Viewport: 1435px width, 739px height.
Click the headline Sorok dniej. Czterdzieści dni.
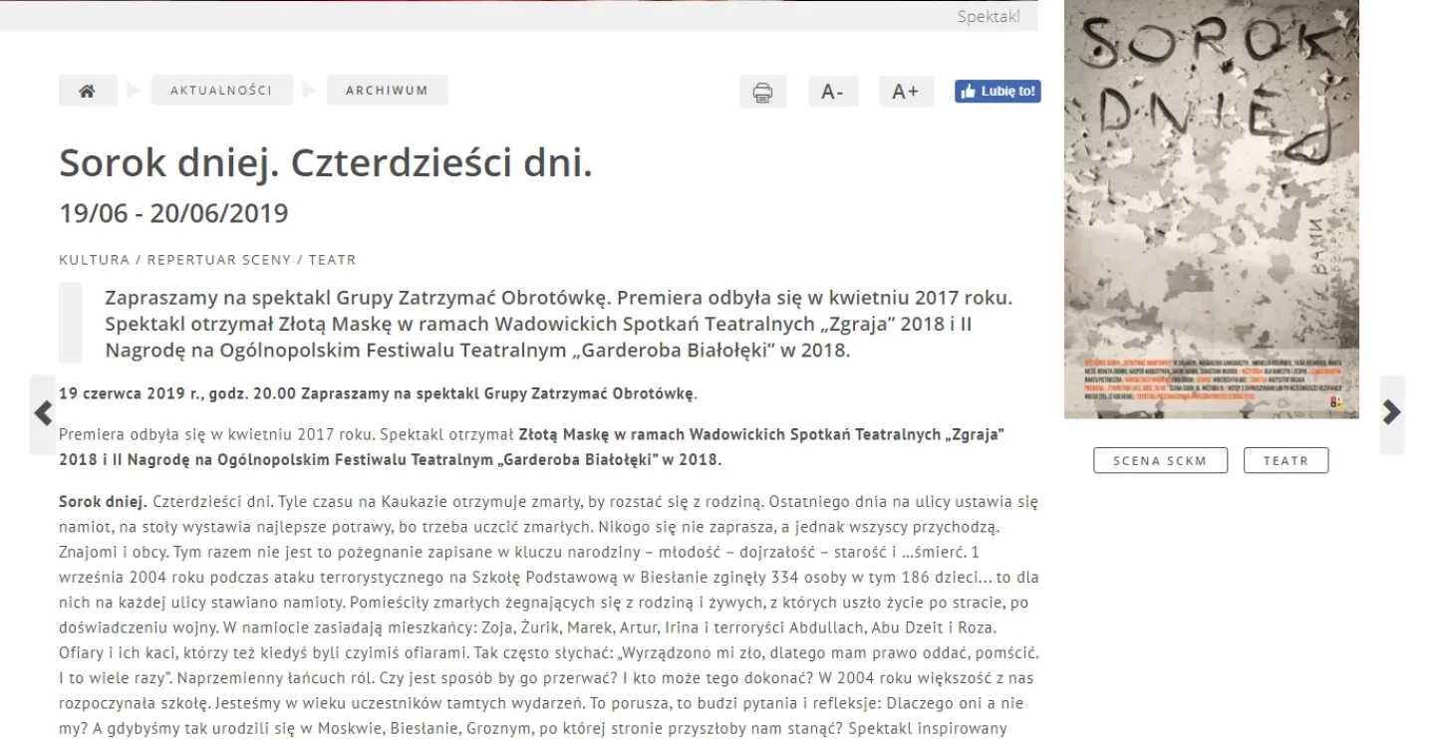coord(326,163)
